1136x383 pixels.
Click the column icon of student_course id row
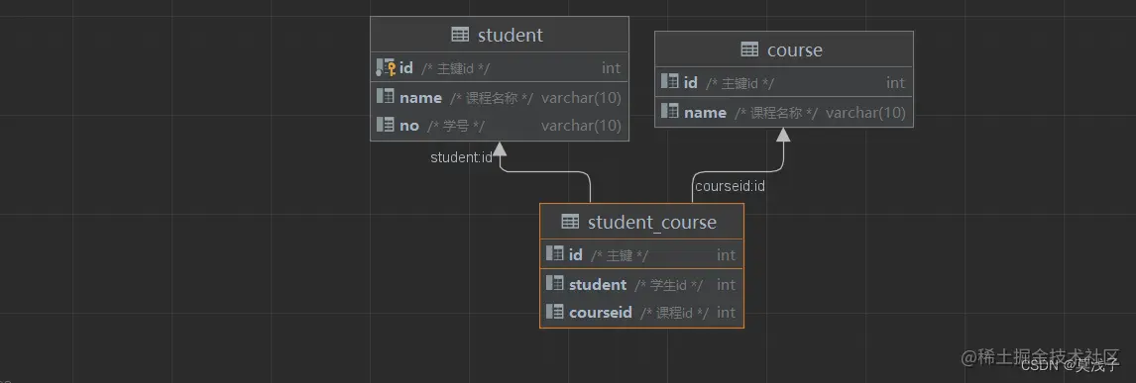555,254
